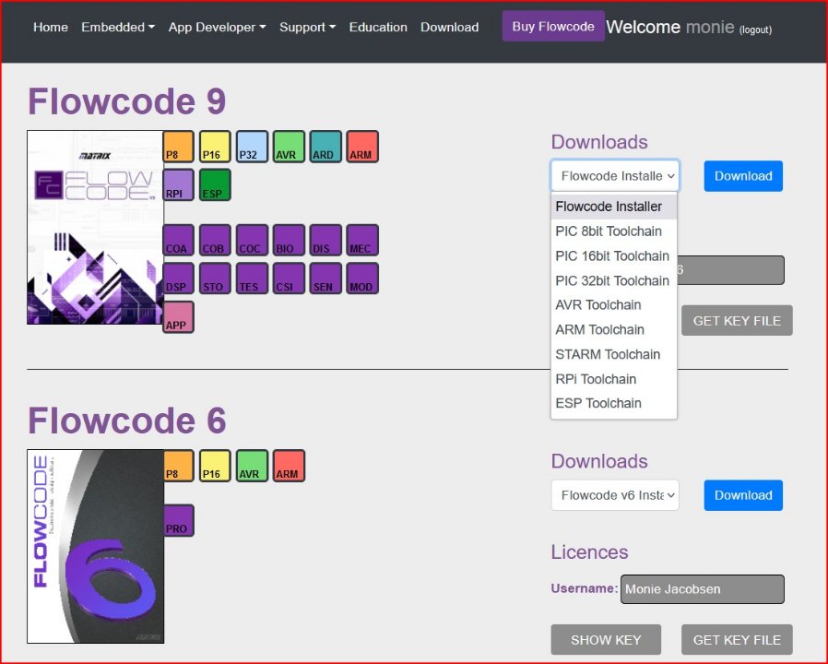Open the Download nav link
Image resolution: width=828 pixels, height=664 pixels.
(x=449, y=27)
